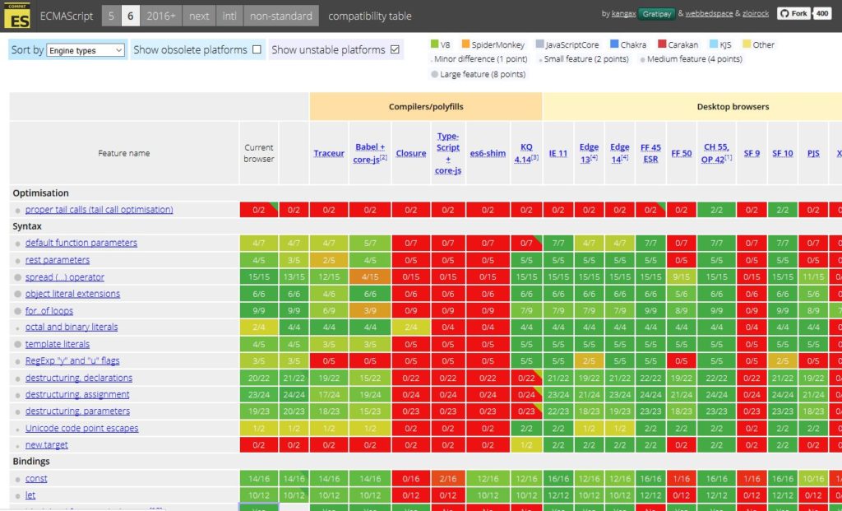The image size is (842, 511).
Task: Click the GitHub Fork button
Action: pyautogui.click(x=793, y=13)
